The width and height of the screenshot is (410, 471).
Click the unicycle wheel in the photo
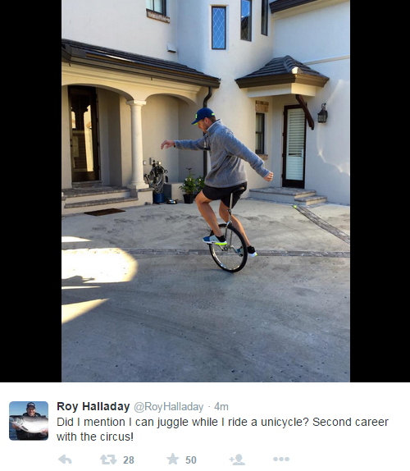point(229,248)
